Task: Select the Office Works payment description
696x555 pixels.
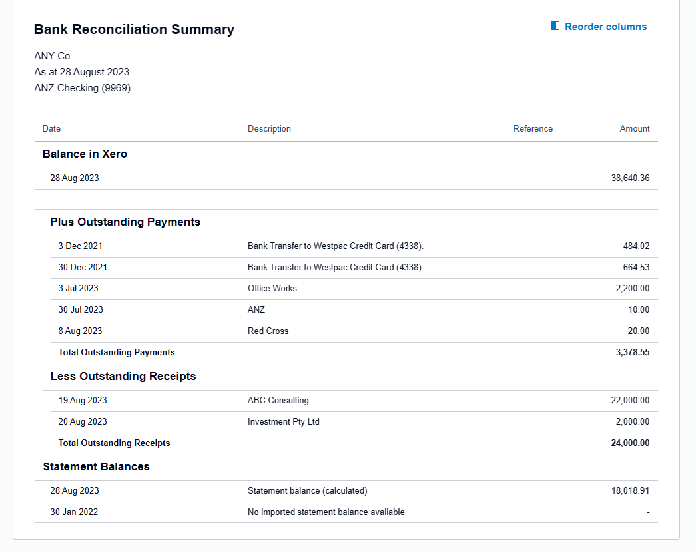Action: tap(272, 289)
